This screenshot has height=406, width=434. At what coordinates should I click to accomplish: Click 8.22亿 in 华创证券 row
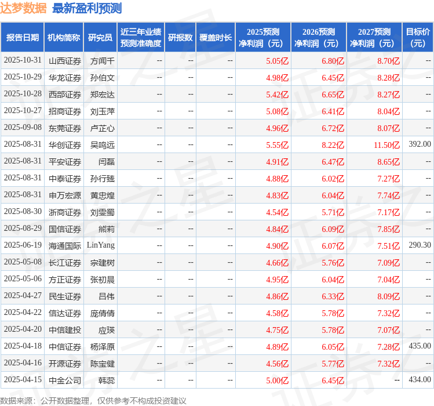[333, 145]
